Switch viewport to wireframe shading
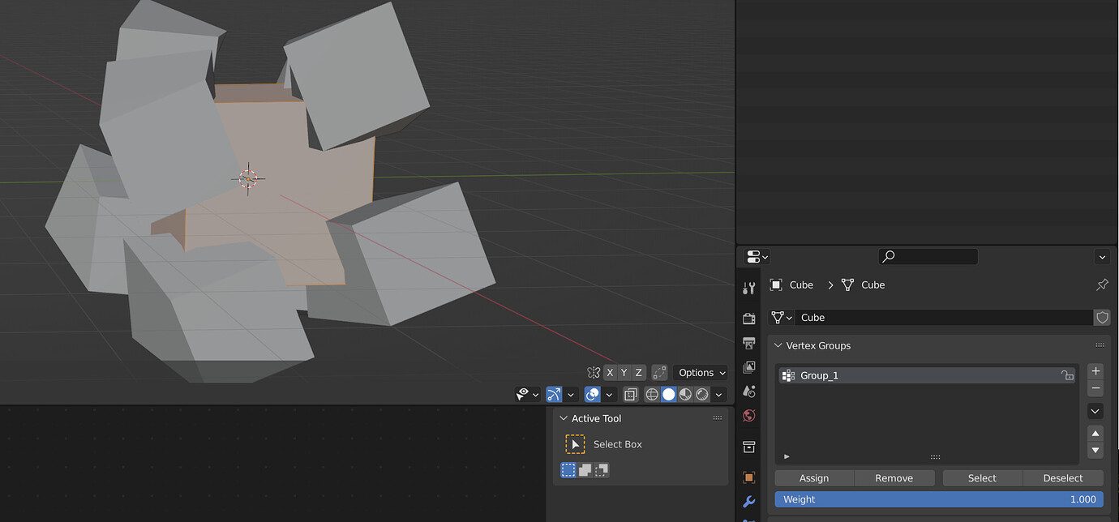 [x=652, y=394]
